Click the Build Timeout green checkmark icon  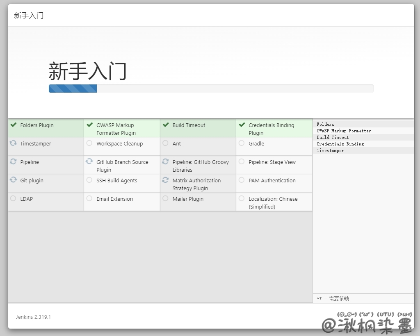[166, 125]
